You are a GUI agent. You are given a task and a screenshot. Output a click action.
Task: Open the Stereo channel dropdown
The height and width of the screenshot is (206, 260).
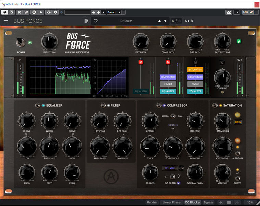click(x=114, y=12)
